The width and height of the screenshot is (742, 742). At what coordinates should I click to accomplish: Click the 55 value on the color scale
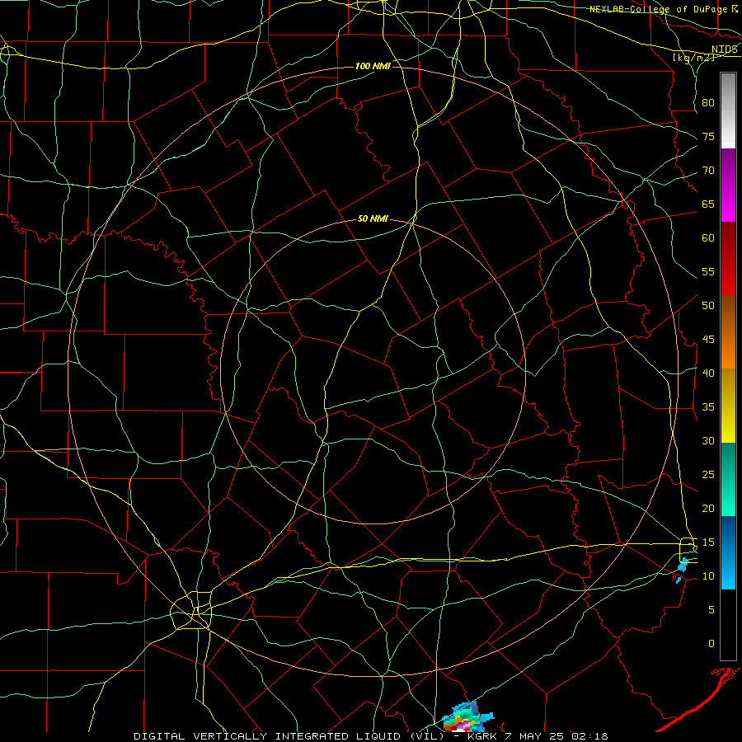[708, 271]
